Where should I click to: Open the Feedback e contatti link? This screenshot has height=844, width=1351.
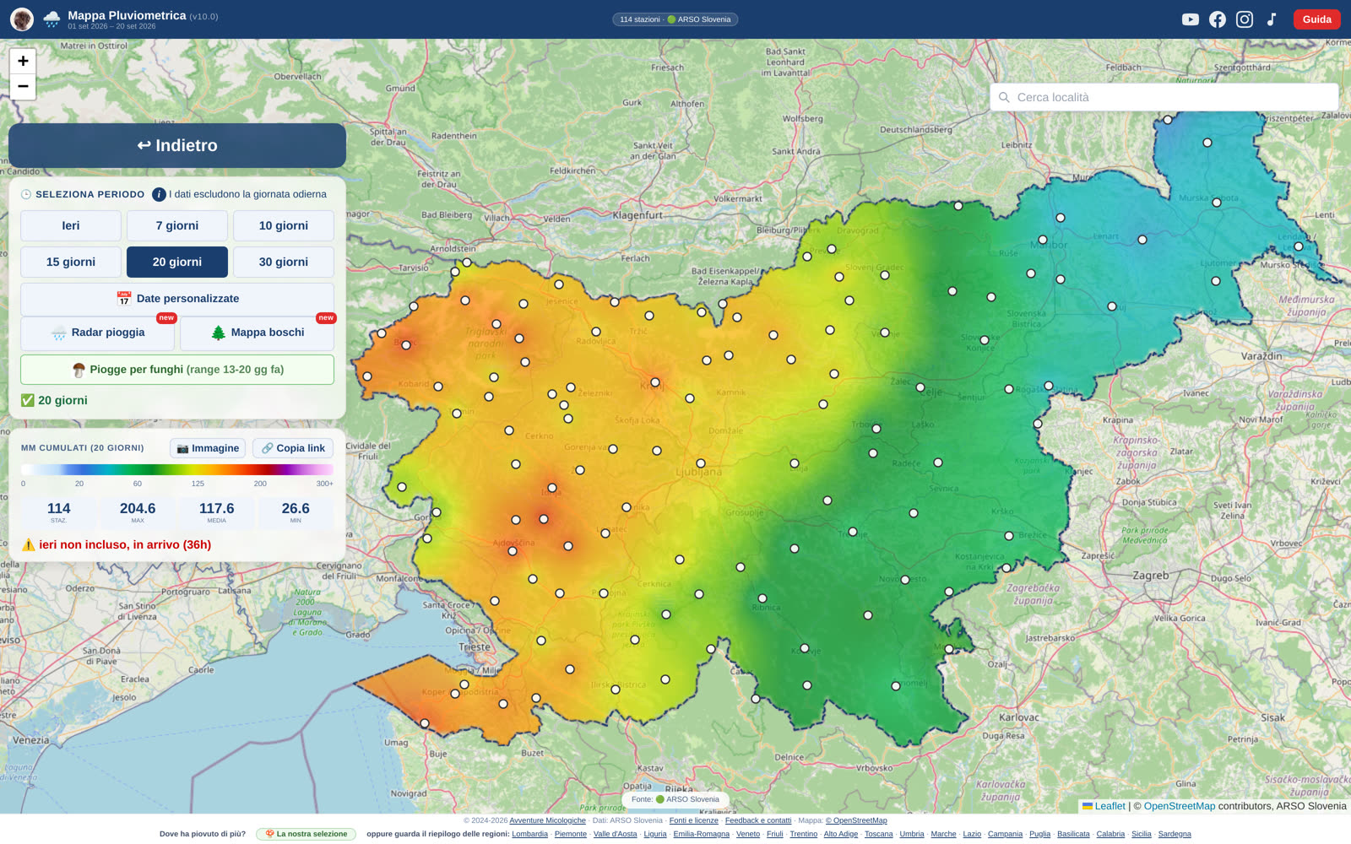coord(758,820)
